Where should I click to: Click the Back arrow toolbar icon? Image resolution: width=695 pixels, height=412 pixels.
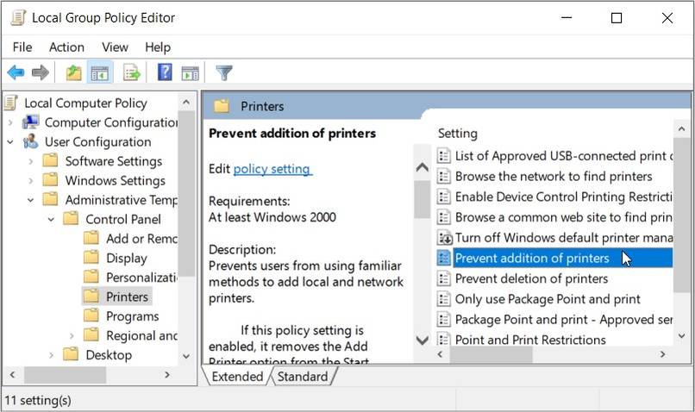pos(16,73)
